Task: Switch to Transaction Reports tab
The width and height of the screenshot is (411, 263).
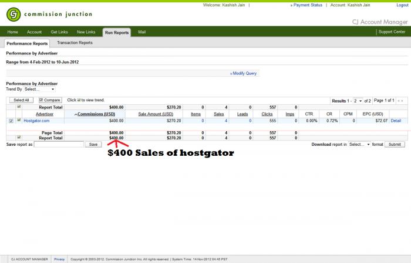Action: click(75, 43)
